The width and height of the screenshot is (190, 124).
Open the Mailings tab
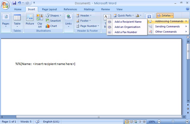pos(89,9)
